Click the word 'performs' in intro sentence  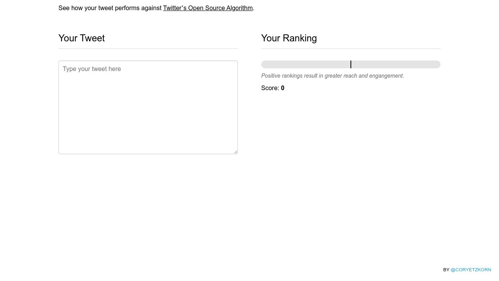[x=127, y=8]
